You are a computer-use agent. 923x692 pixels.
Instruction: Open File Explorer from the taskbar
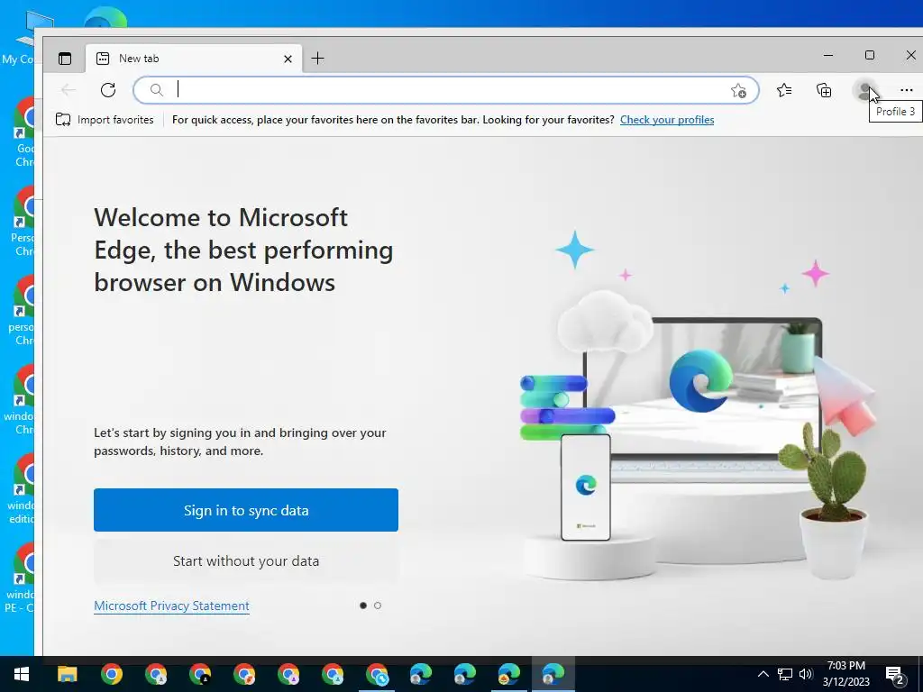click(67, 674)
